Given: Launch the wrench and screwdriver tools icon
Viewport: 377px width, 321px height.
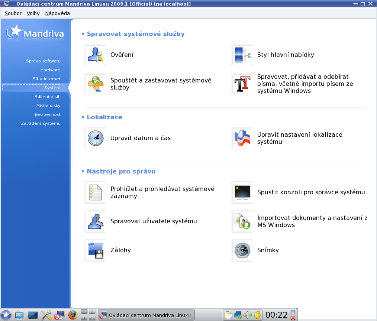Looking at the screenshot, I should pyautogui.click(x=46, y=315).
